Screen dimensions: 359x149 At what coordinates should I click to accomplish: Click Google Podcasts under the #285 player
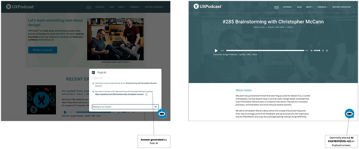230,55
